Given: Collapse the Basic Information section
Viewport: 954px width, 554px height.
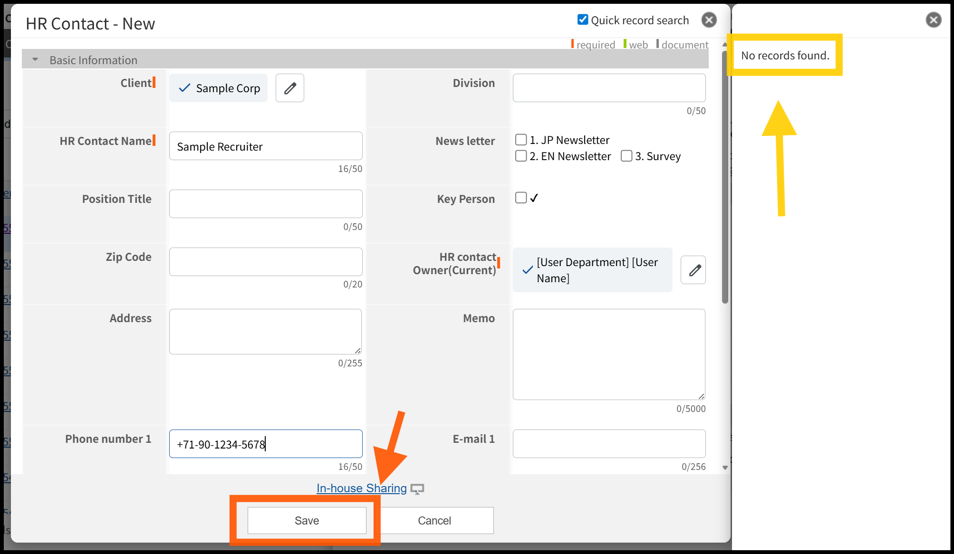Looking at the screenshot, I should click(35, 60).
